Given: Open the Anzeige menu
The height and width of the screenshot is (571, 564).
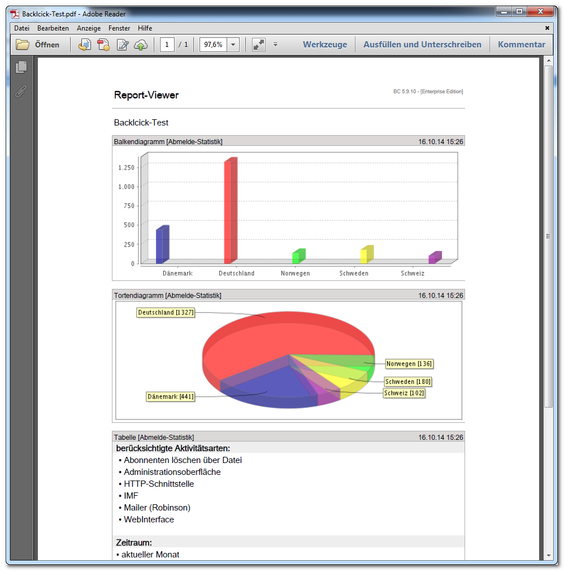Looking at the screenshot, I should (89, 28).
